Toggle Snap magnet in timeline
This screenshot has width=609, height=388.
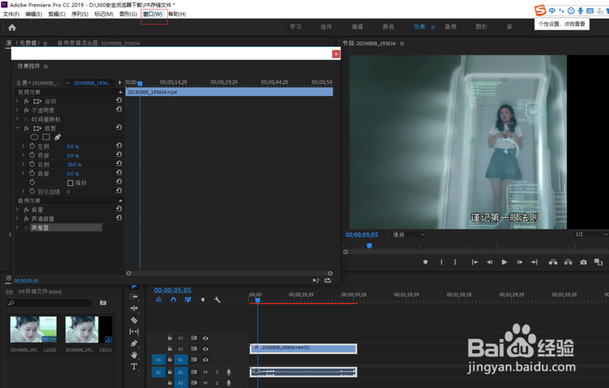pos(173,300)
